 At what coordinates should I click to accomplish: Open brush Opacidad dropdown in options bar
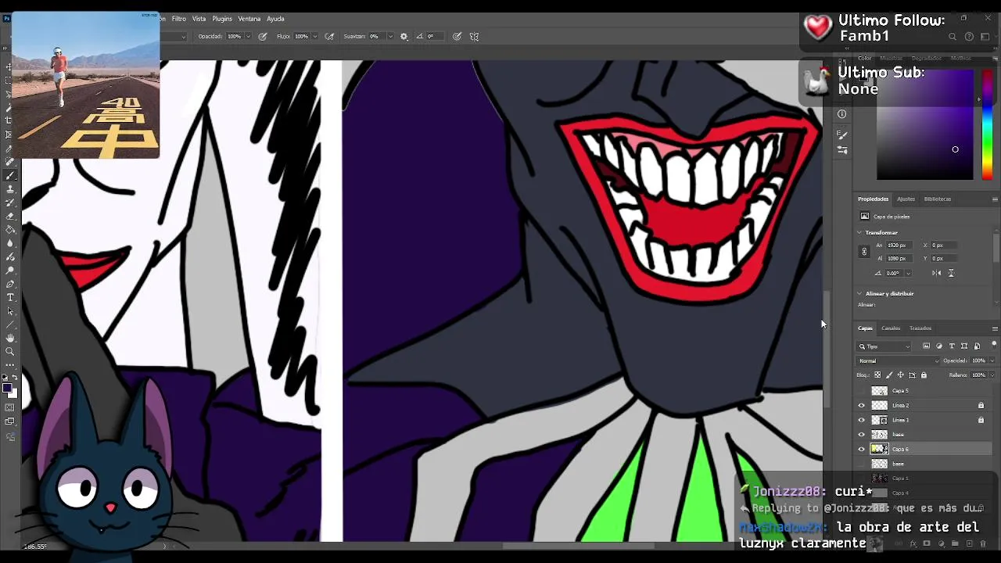coord(249,36)
